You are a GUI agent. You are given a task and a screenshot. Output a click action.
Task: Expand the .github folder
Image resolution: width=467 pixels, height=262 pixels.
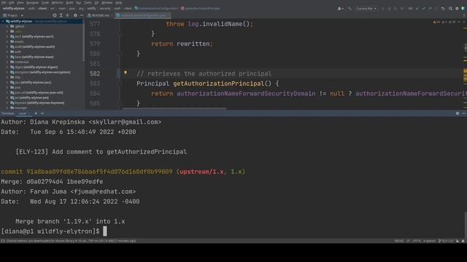7,26
